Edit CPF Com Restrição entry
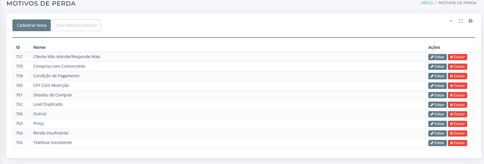 (437, 86)
